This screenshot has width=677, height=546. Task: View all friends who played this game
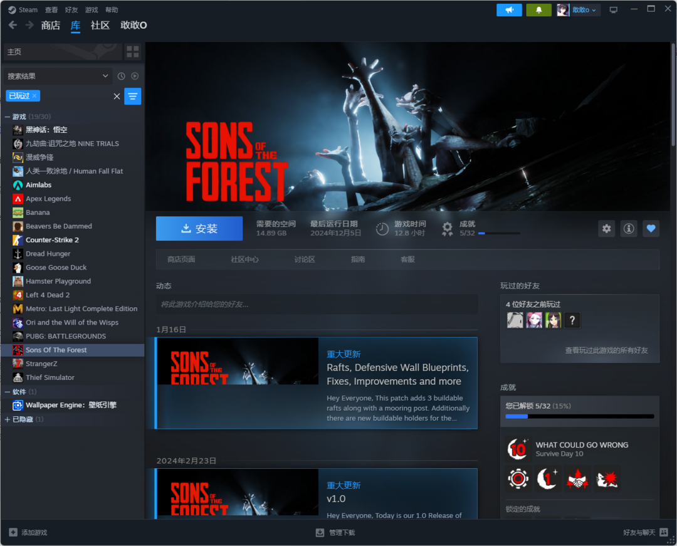[x=606, y=350]
